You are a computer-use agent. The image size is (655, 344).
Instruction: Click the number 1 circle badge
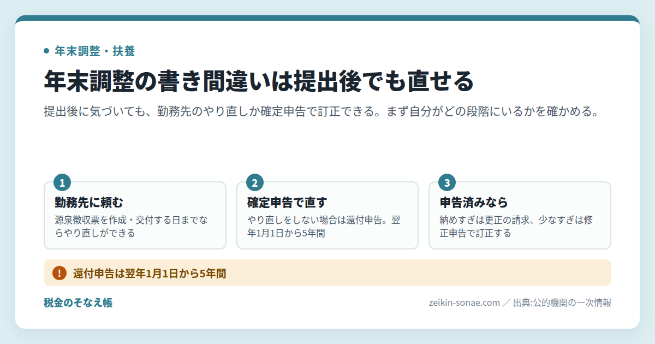(x=62, y=182)
